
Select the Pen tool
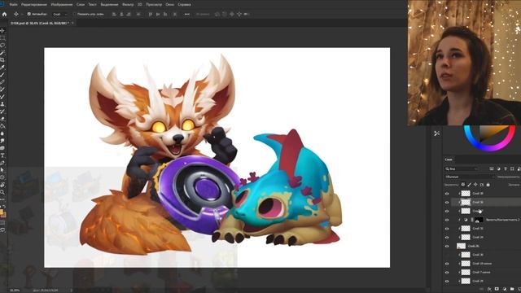coord(2,163)
